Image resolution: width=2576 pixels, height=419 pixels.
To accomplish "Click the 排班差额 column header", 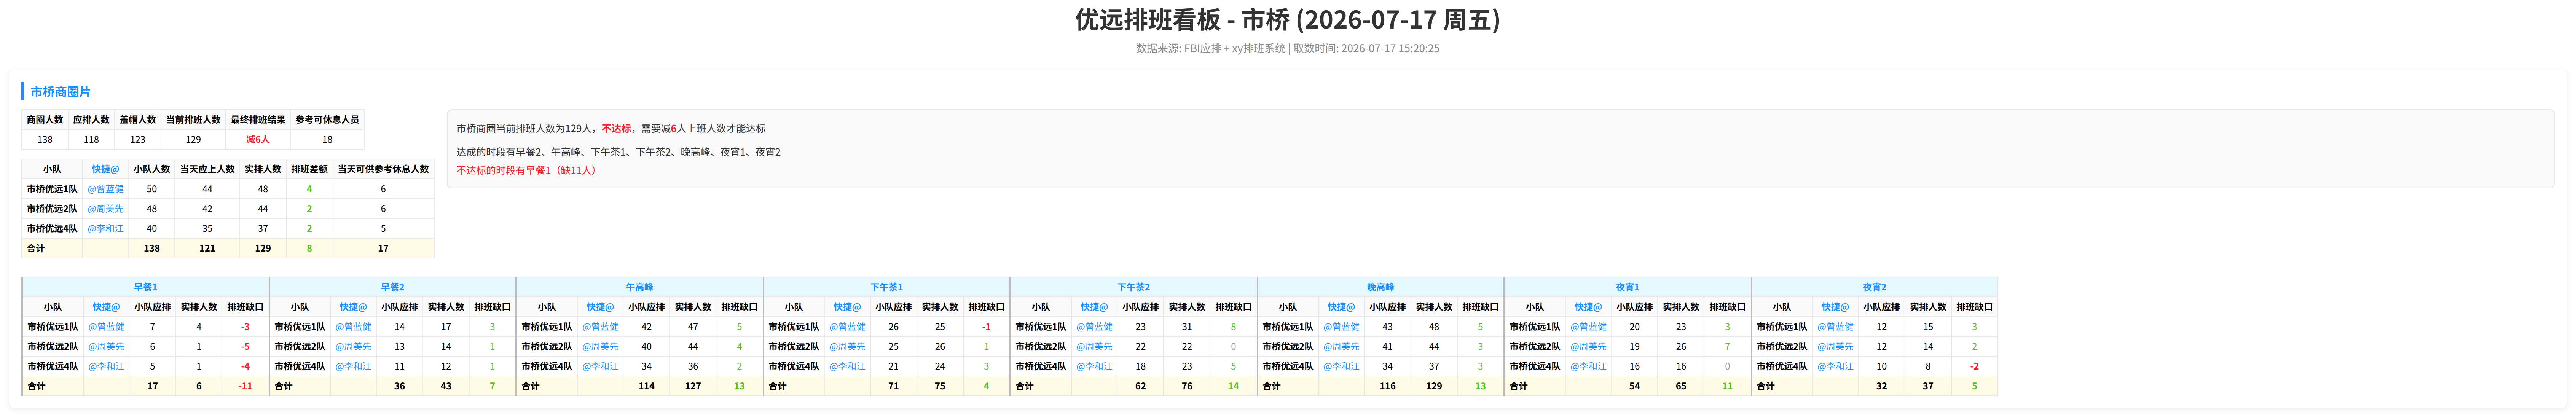I will click(309, 169).
